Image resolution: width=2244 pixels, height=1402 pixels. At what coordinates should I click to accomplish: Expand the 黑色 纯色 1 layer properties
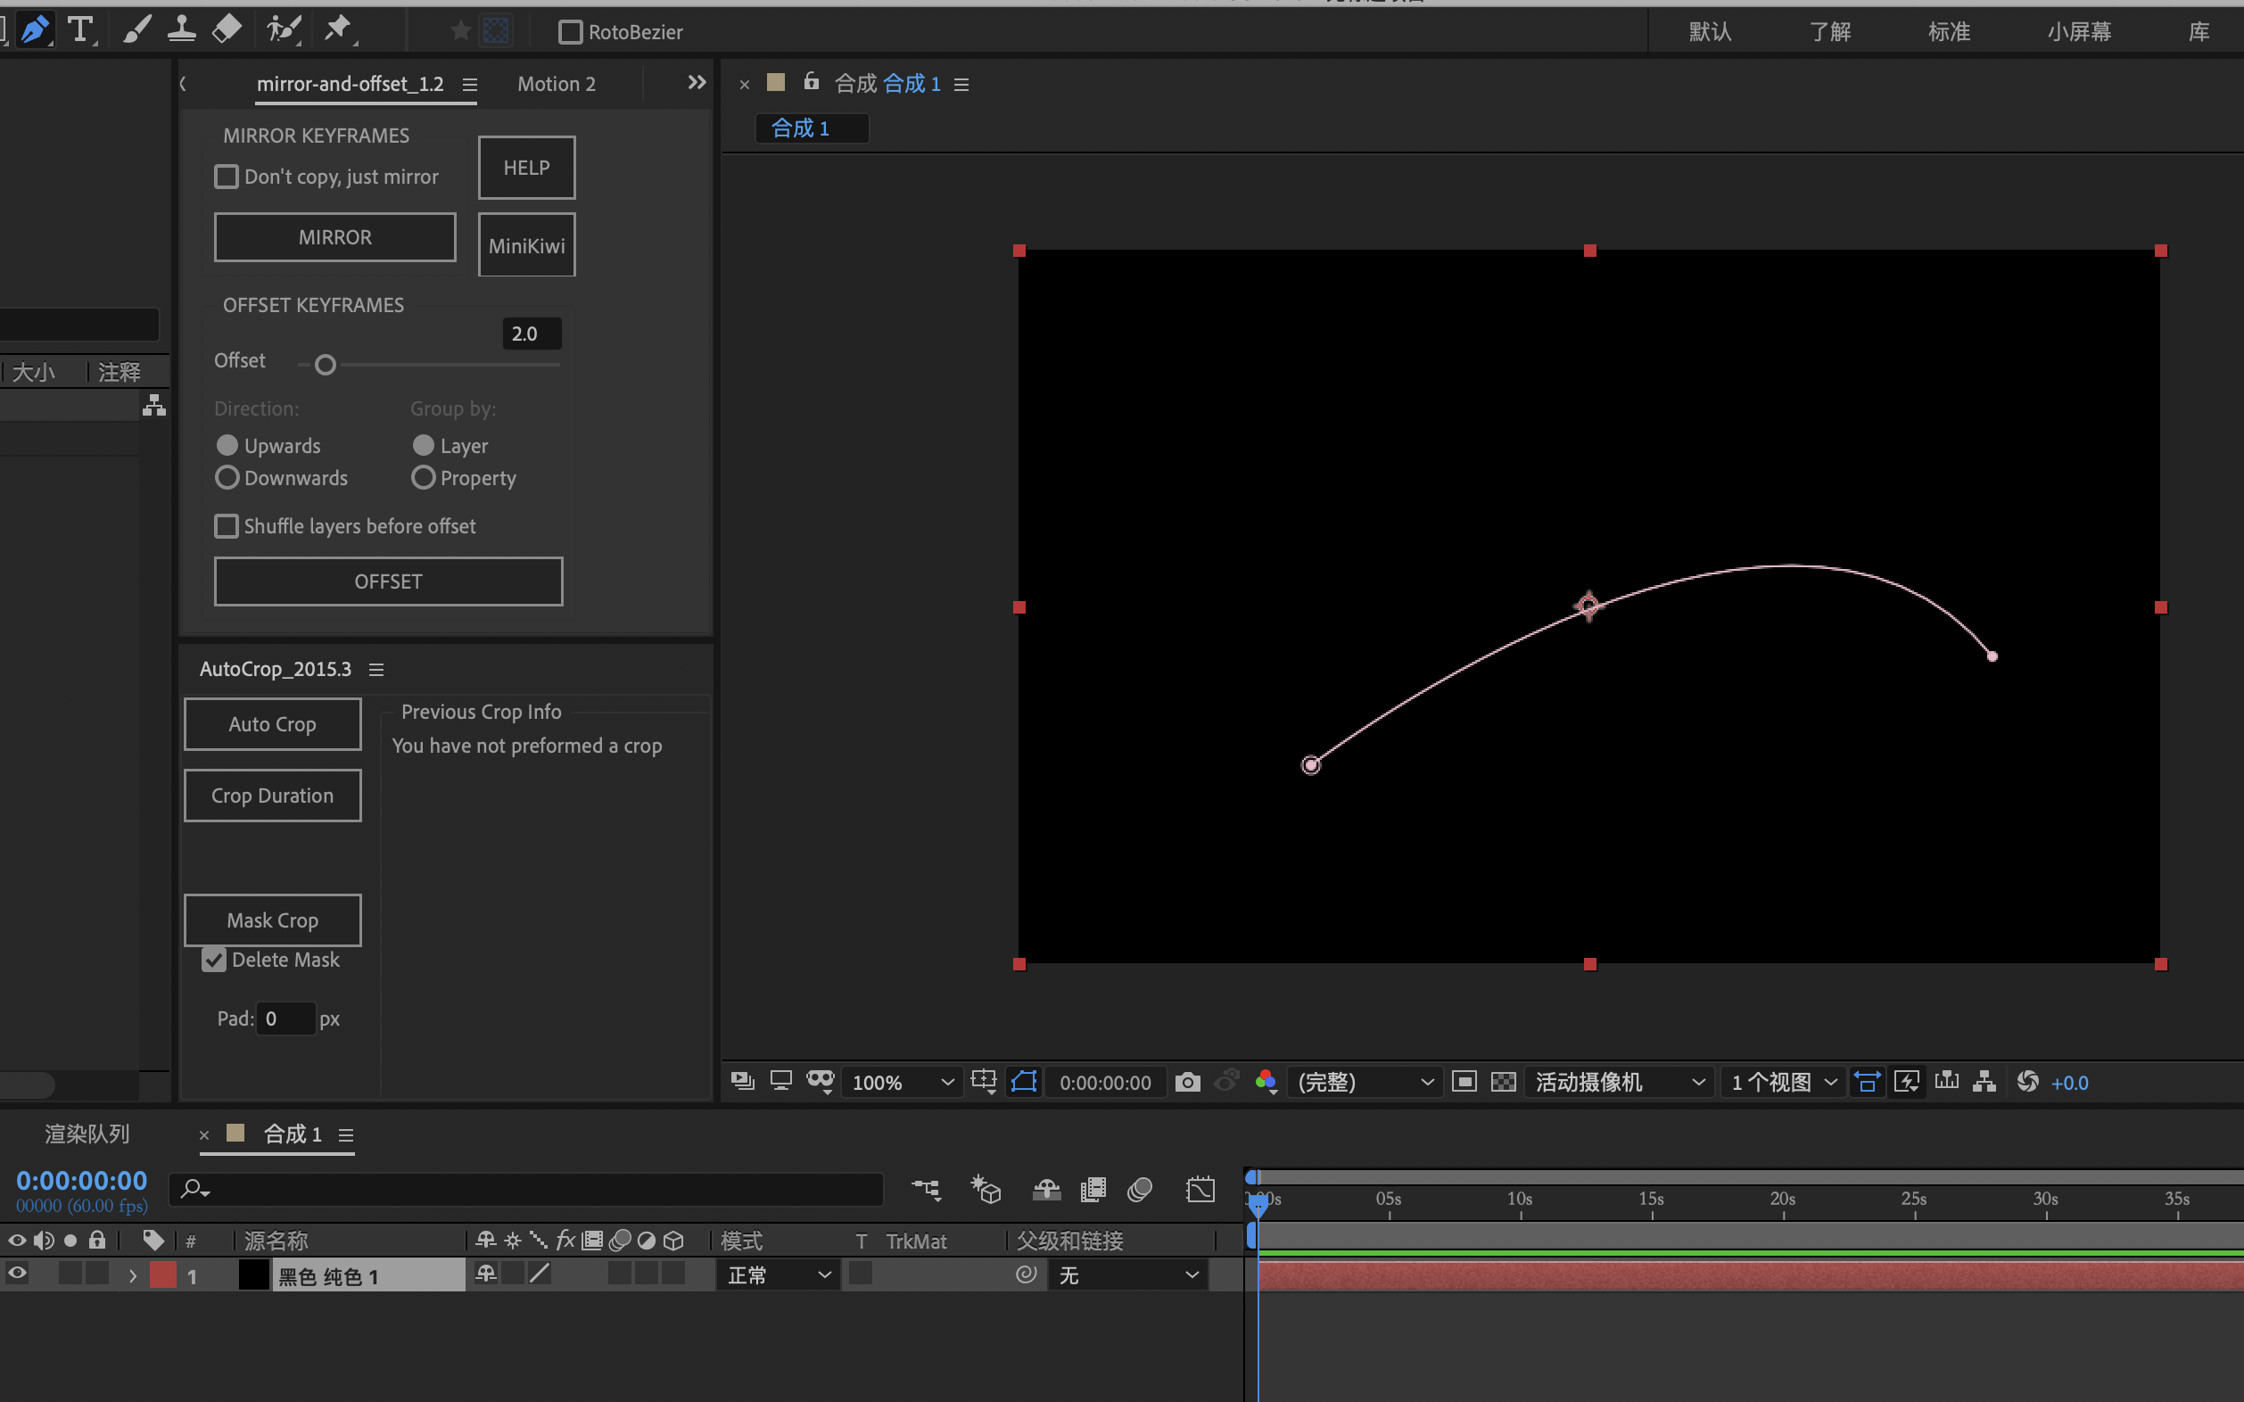pos(133,1276)
